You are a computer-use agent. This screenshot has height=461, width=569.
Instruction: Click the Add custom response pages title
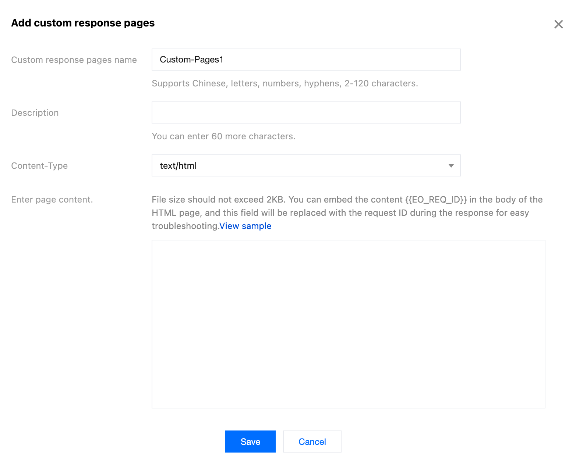(x=83, y=23)
